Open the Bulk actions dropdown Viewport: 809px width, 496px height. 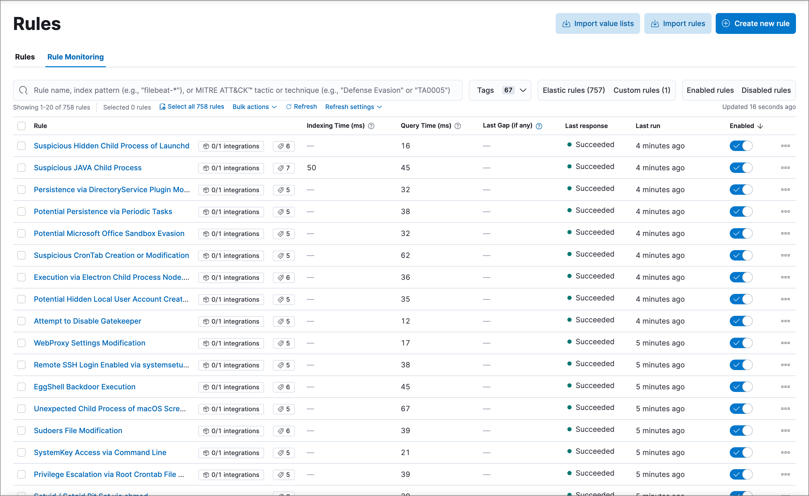coord(254,107)
